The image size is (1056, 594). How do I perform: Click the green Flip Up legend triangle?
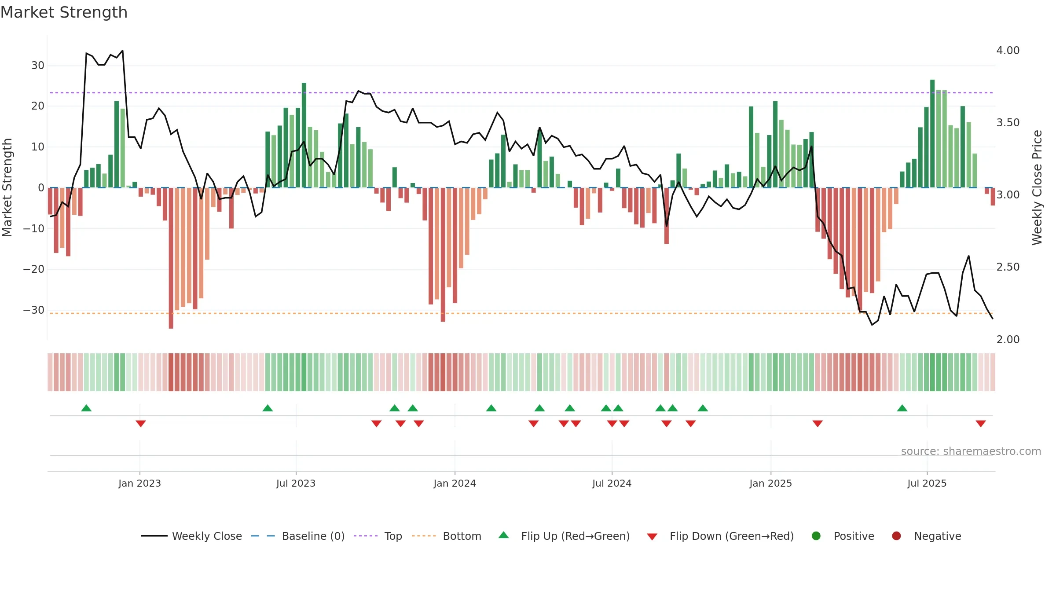pyautogui.click(x=504, y=535)
